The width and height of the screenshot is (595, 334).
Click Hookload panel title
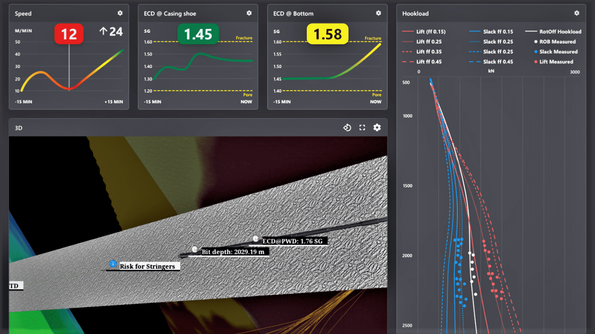tap(416, 13)
